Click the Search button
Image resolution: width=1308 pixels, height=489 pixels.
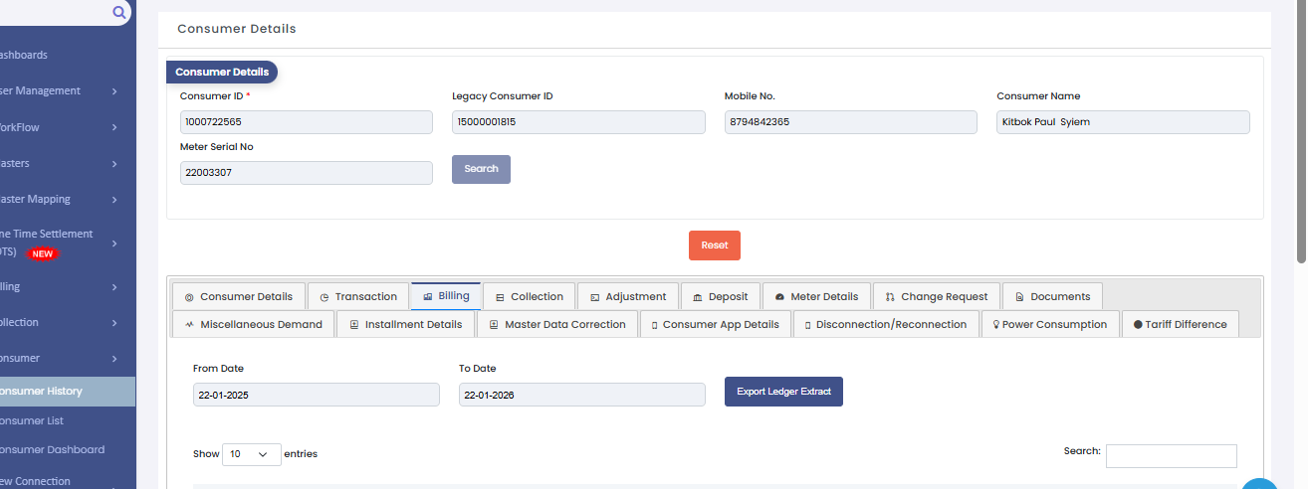(481, 169)
